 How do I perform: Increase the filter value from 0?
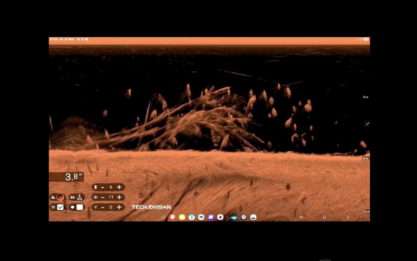(x=119, y=207)
